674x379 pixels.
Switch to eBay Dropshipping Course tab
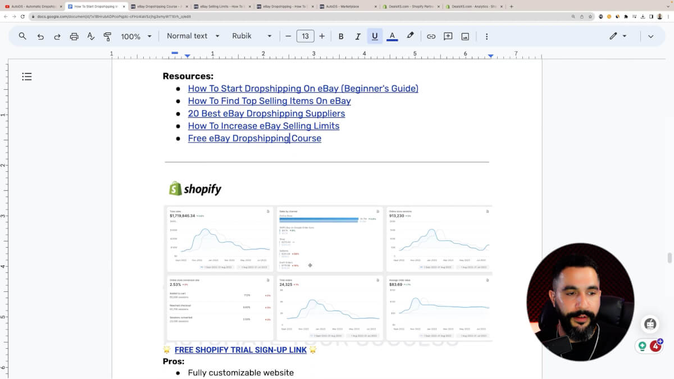[x=160, y=6]
